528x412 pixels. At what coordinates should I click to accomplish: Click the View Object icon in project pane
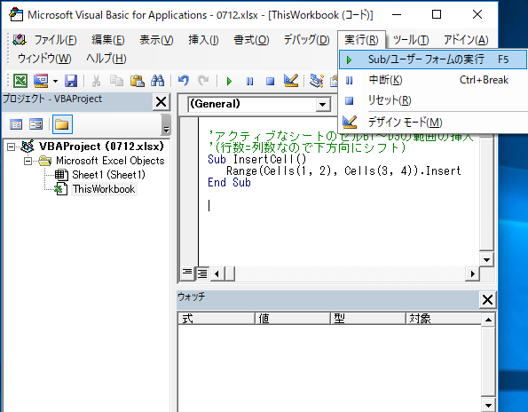click(36, 124)
